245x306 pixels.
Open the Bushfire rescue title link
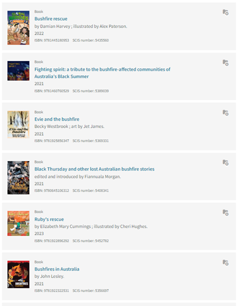click(x=51, y=19)
